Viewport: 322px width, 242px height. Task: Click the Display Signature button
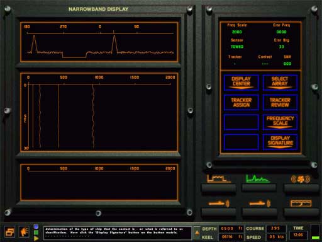[x=280, y=142]
